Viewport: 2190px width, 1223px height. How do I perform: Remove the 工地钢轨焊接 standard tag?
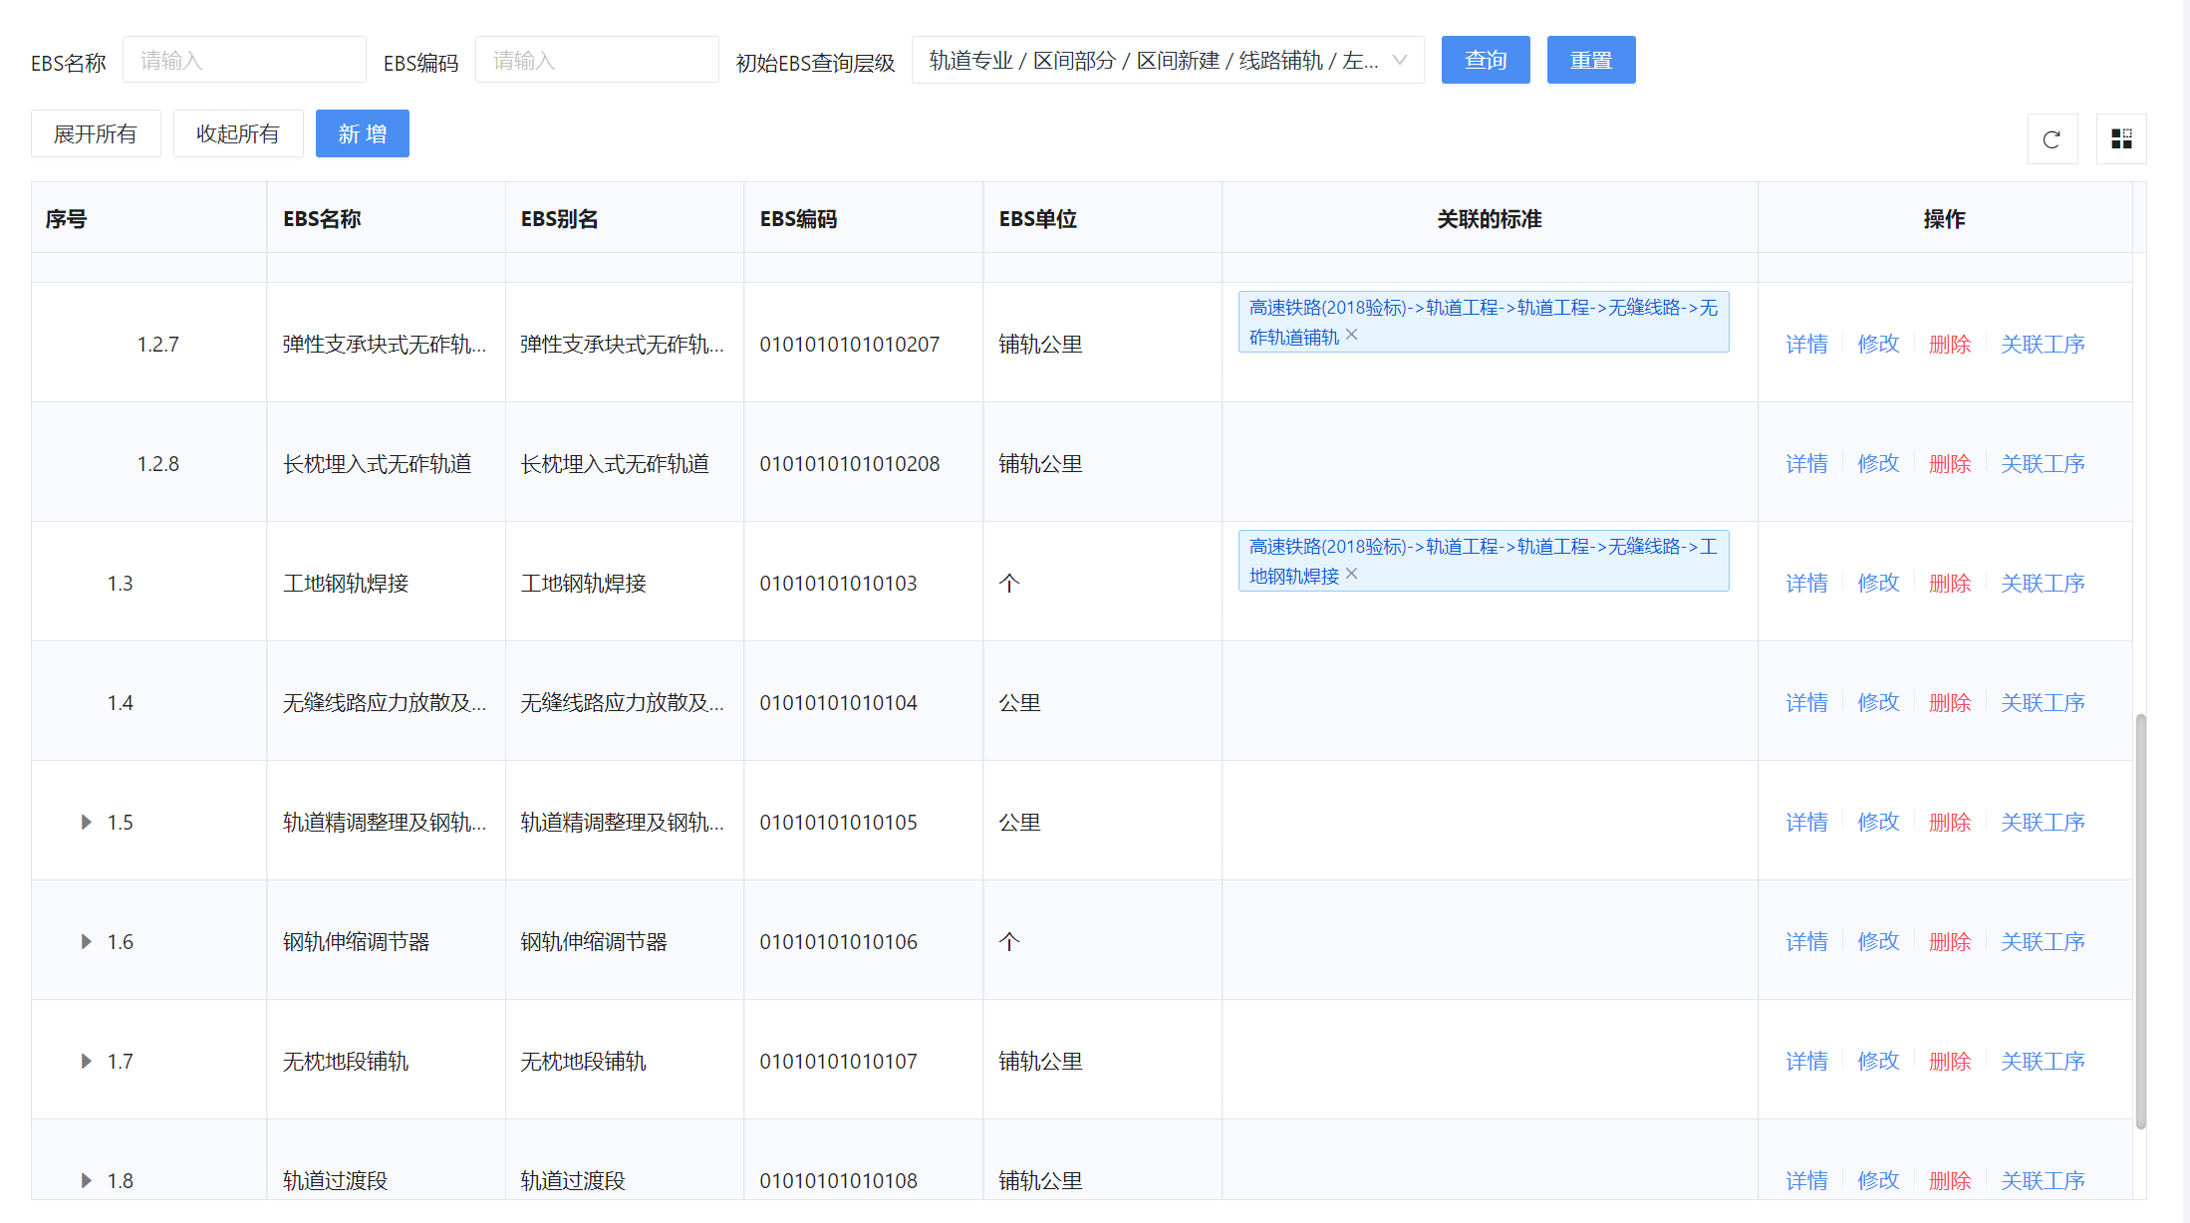(x=1352, y=575)
